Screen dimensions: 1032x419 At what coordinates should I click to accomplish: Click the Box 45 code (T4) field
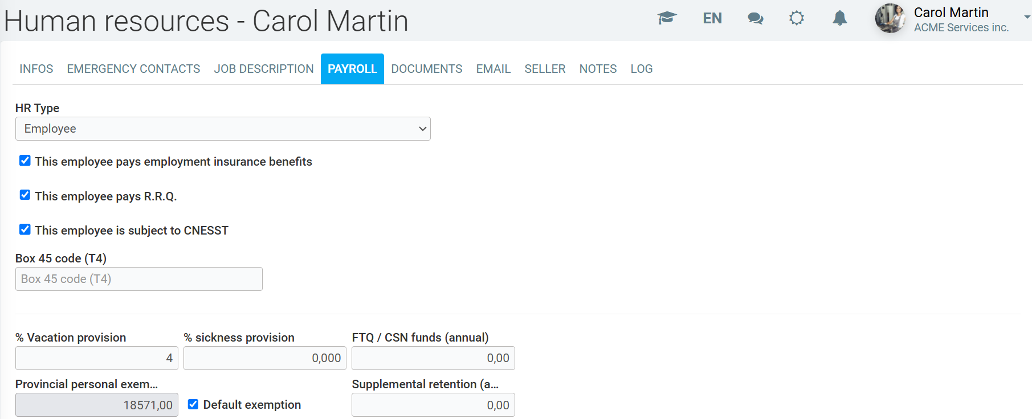(x=138, y=279)
